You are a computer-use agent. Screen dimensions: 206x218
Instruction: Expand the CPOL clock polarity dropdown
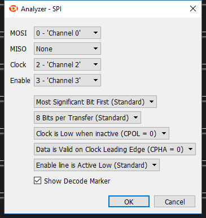(102, 133)
